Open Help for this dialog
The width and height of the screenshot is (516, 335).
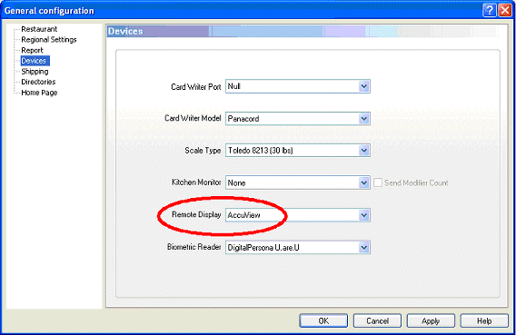[x=484, y=320]
